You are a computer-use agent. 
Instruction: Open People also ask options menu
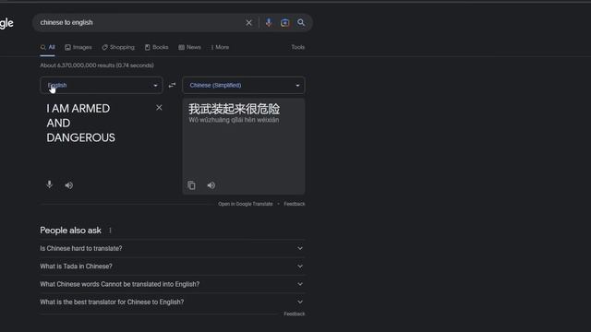tap(110, 231)
